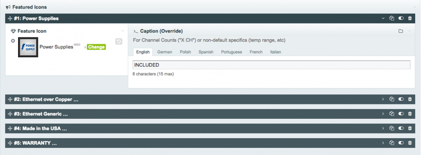Remove the selected Power Supplies feature icon
The width and height of the screenshot is (421, 155).
[x=13, y=40]
